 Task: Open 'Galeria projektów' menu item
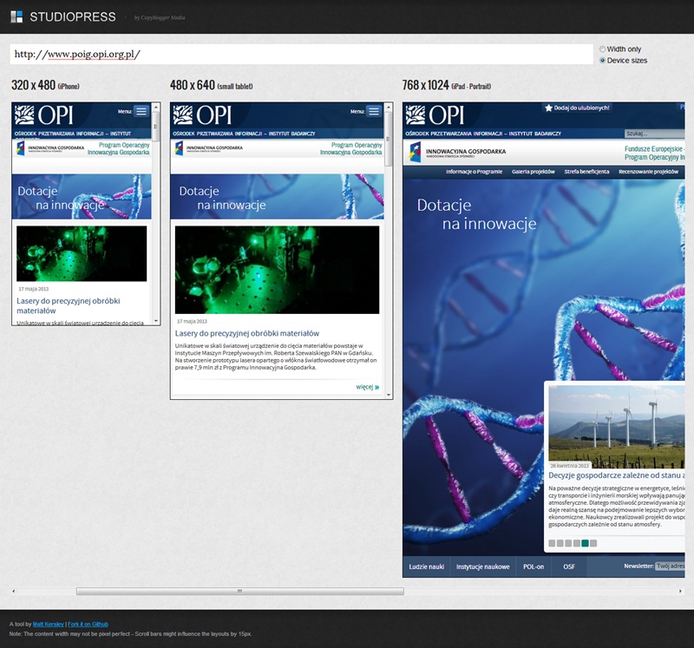pos(533,172)
